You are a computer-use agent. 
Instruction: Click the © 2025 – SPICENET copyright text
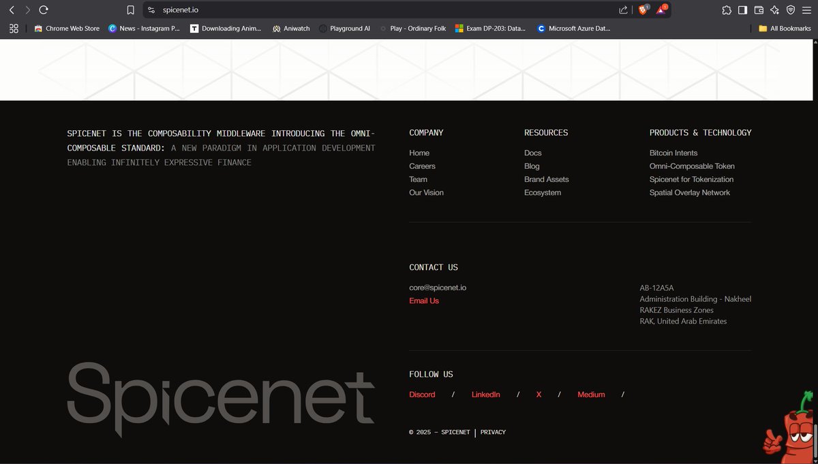pos(440,432)
